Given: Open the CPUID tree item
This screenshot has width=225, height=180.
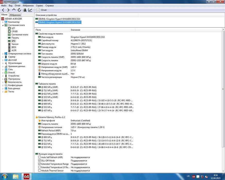Looking at the screenshot, I should 14,31.
